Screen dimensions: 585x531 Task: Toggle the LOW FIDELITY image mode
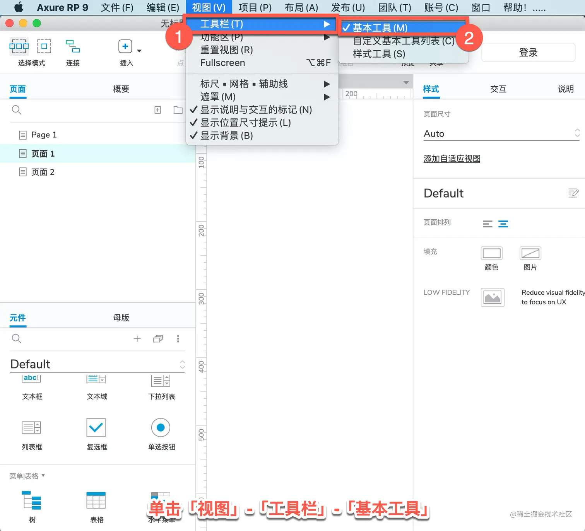(x=493, y=297)
